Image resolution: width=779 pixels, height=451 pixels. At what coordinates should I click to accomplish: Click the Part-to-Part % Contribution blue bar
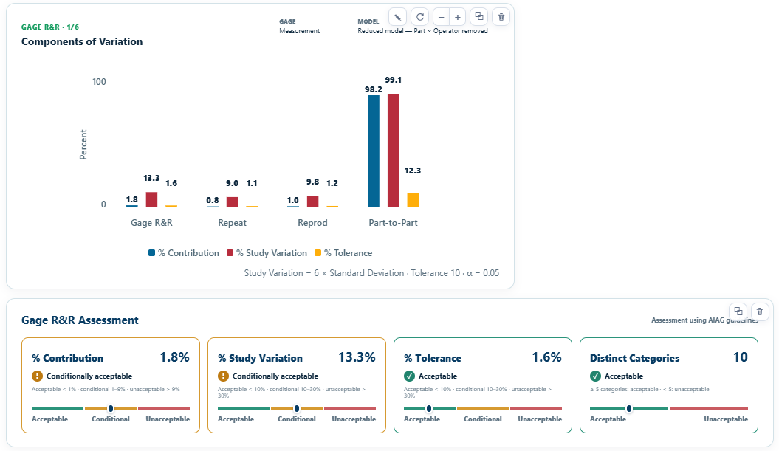(374, 151)
